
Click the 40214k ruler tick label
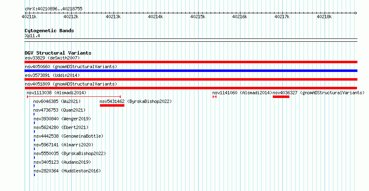pos(155,17)
